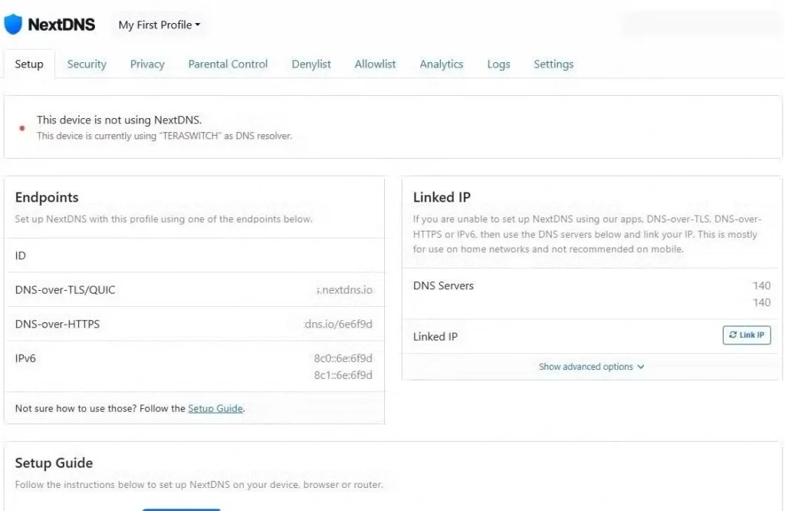Select the Allowlist tab

pyautogui.click(x=375, y=64)
